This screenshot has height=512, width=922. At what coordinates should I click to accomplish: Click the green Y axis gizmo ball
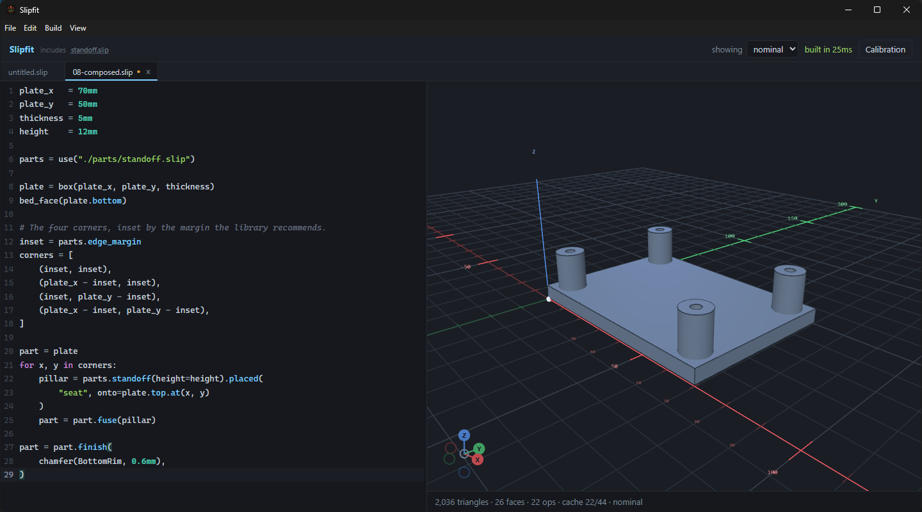(x=479, y=449)
